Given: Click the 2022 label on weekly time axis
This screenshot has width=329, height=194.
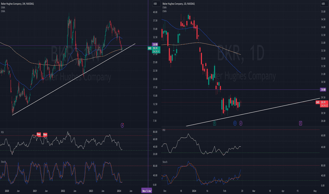Looking at the screenshot, I should [63, 191].
